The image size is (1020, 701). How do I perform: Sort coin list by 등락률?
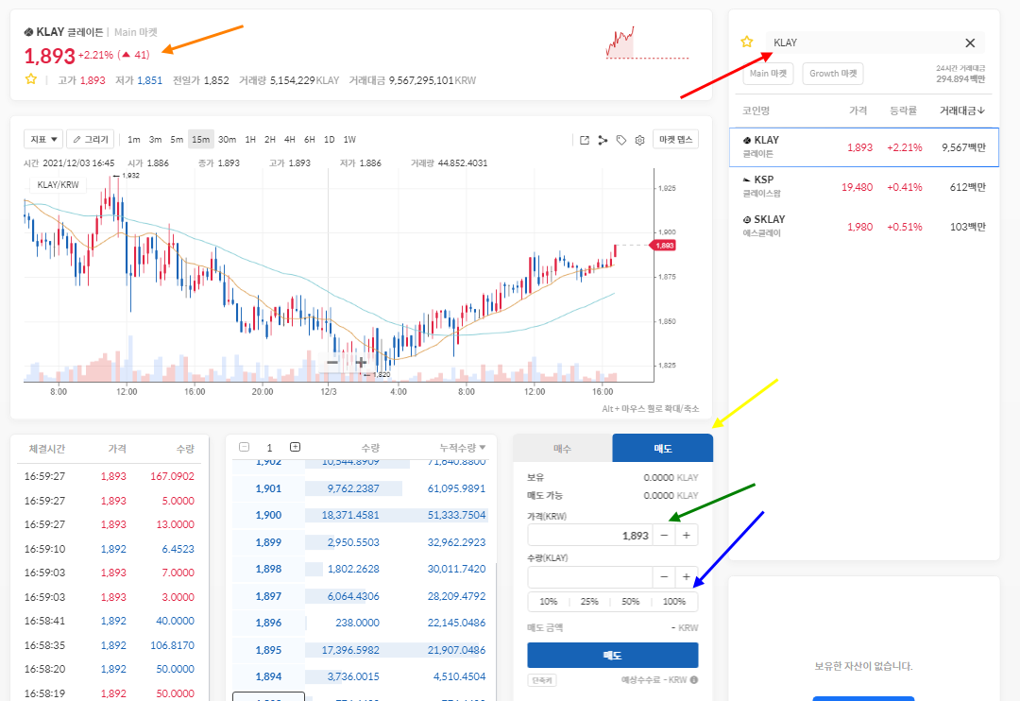904,111
